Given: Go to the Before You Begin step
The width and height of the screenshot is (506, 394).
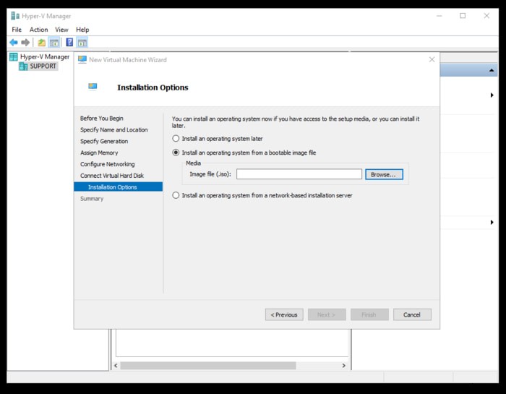Looking at the screenshot, I should point(102,118).
